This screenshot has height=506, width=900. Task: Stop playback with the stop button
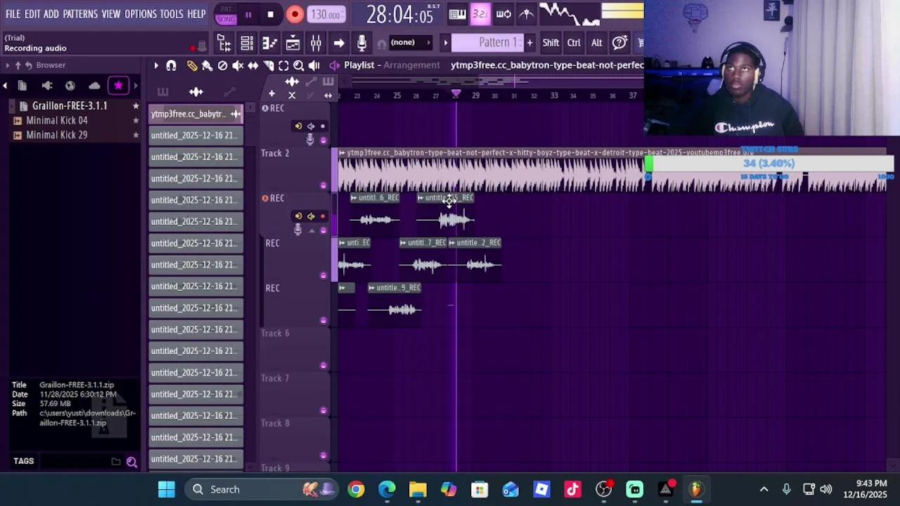[271, 15]
